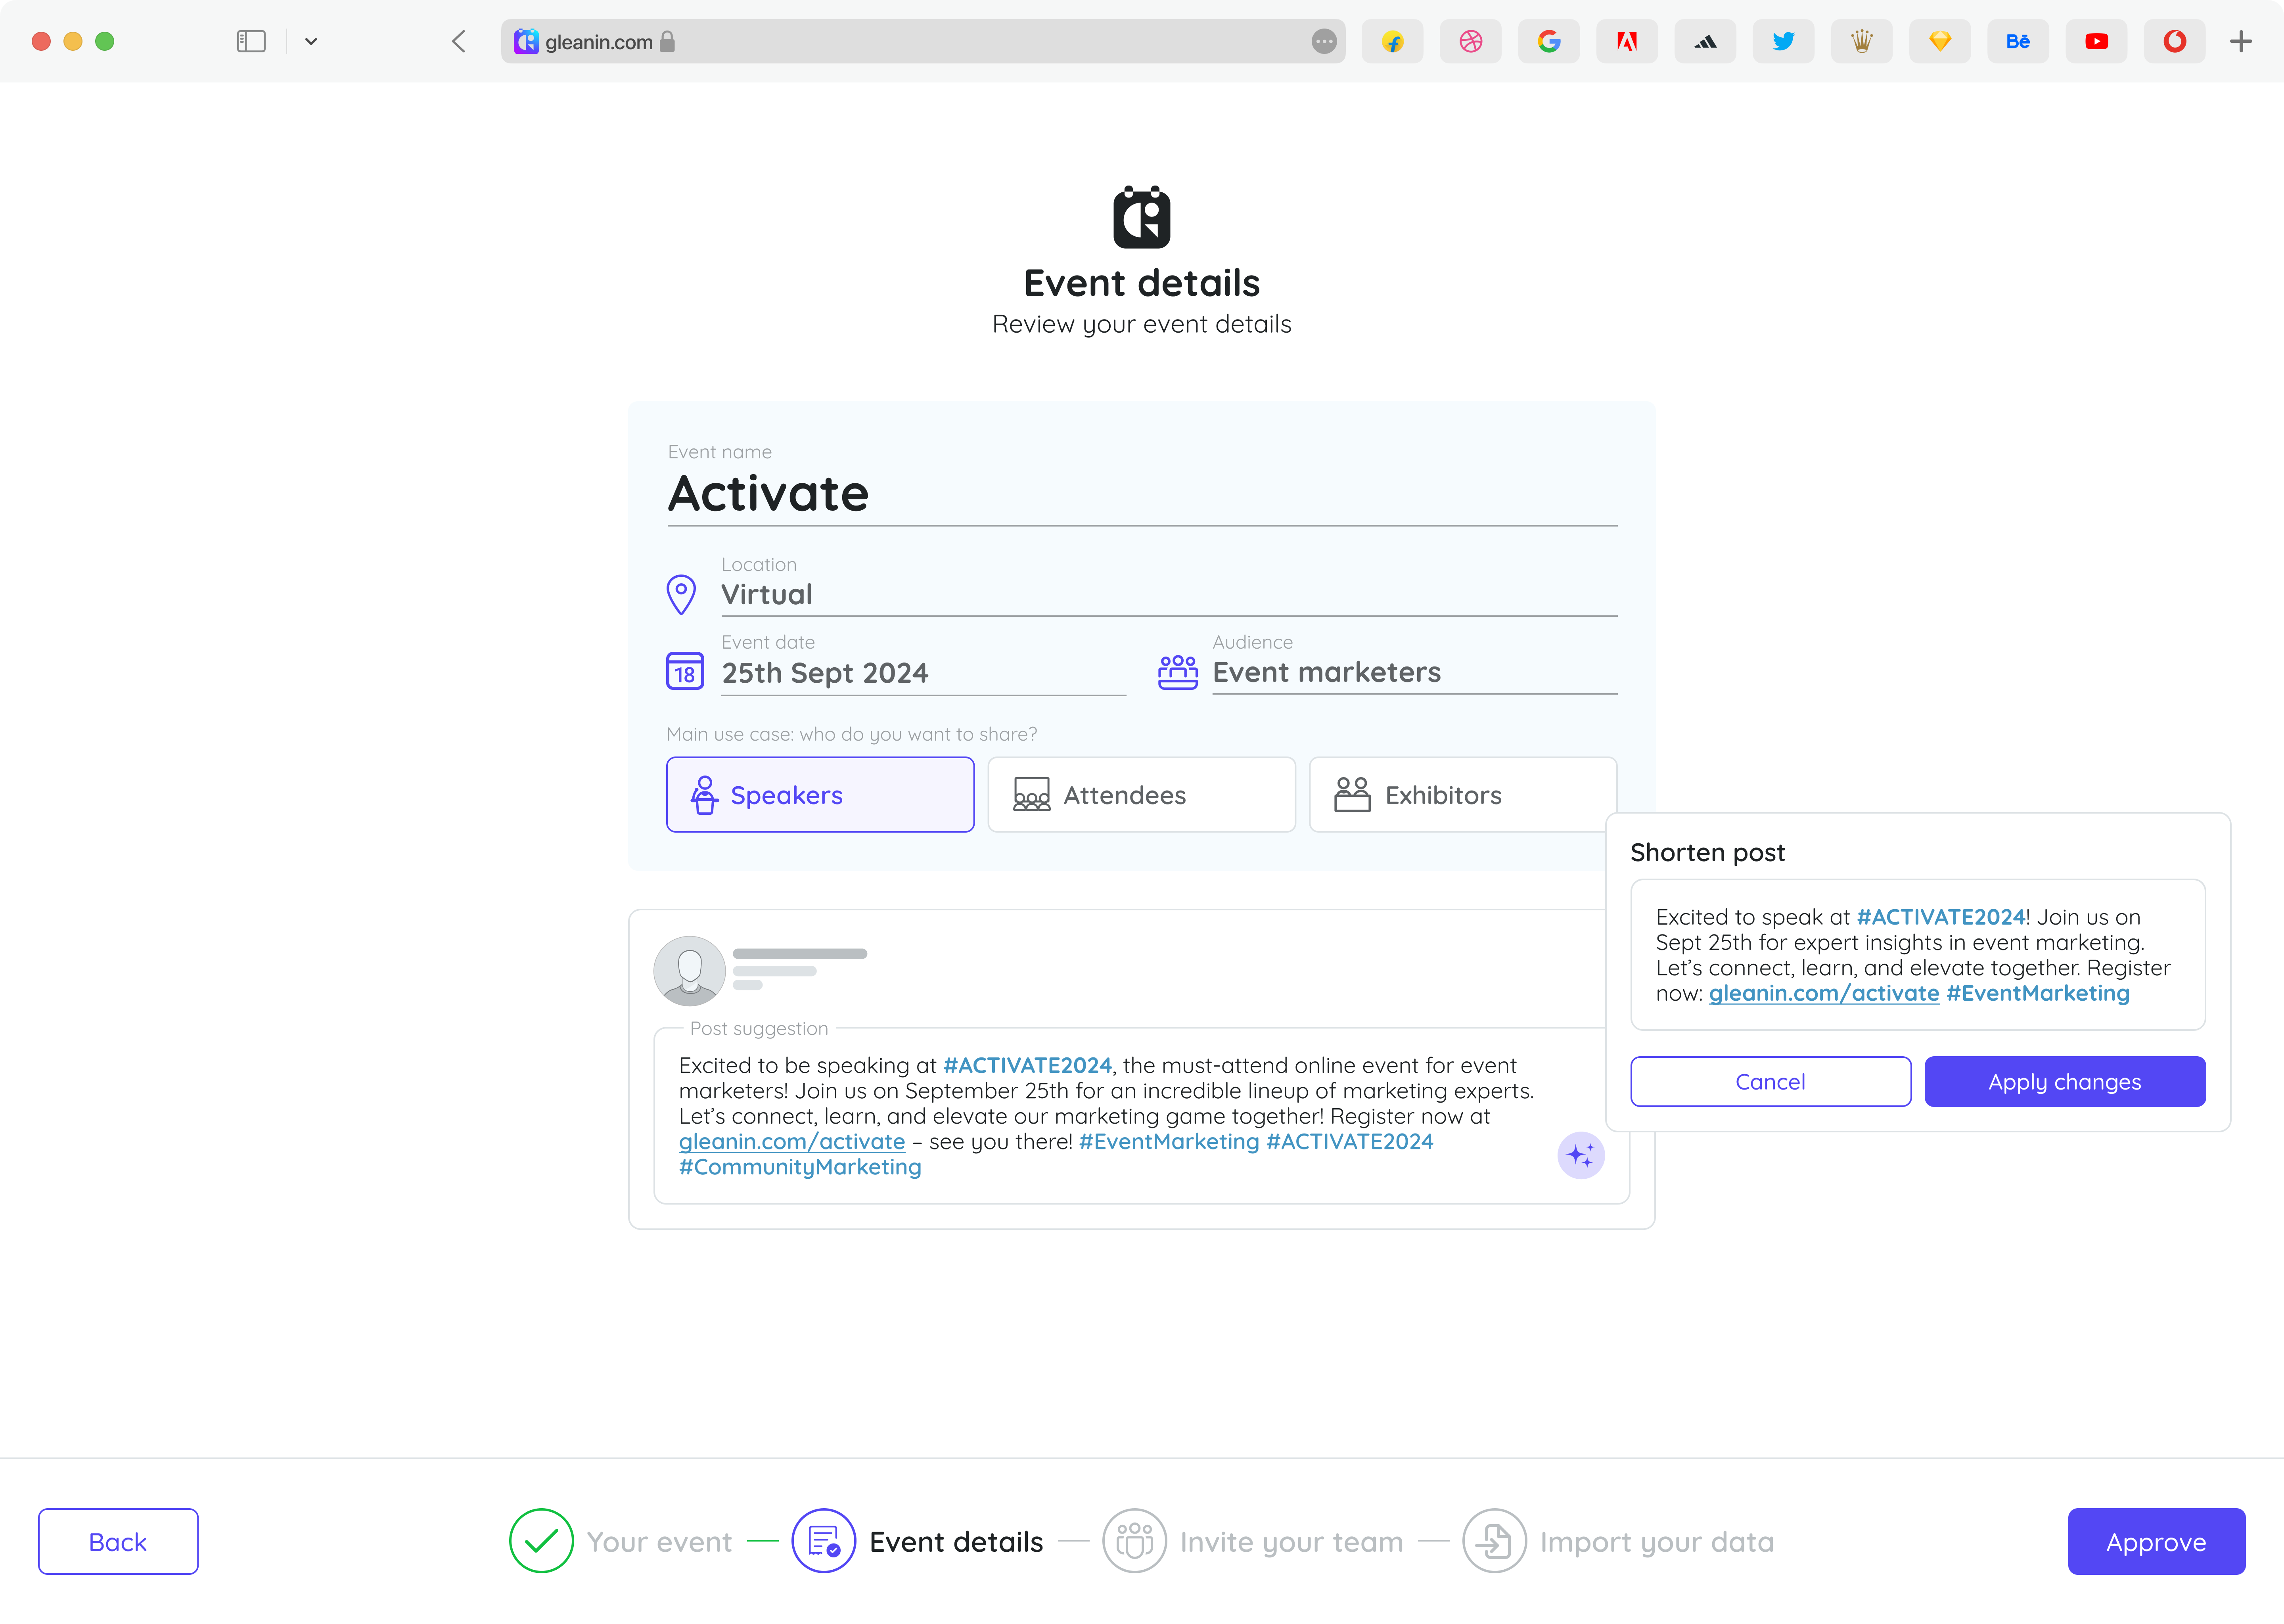The image size is (2284, 1624).
Task: Follow gleanin.com/activate link in post suggestion
Action: click(x=791, y=1142)
